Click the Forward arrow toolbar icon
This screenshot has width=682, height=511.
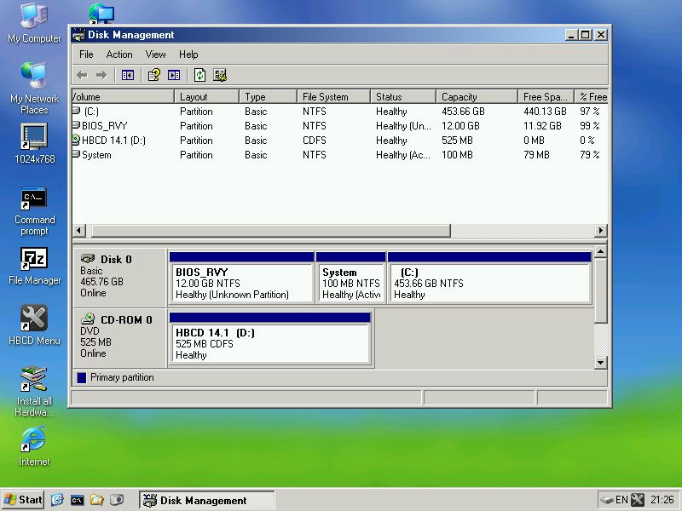101,75
